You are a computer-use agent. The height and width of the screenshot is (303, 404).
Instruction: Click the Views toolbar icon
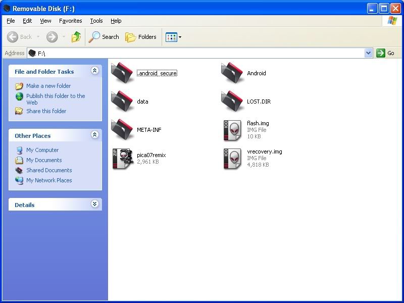[x=171, y=37]
